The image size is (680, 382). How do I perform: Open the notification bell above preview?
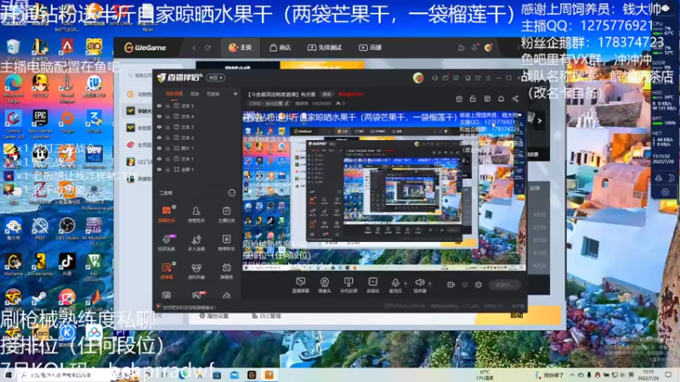[501, 98]
